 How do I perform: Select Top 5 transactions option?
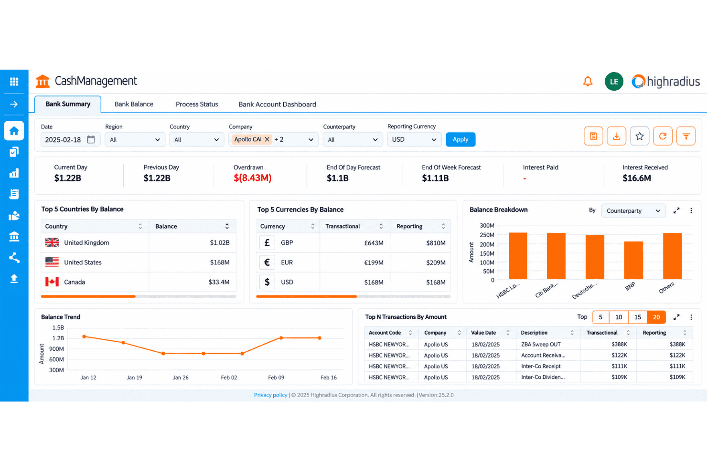click(x=600, y=317)
